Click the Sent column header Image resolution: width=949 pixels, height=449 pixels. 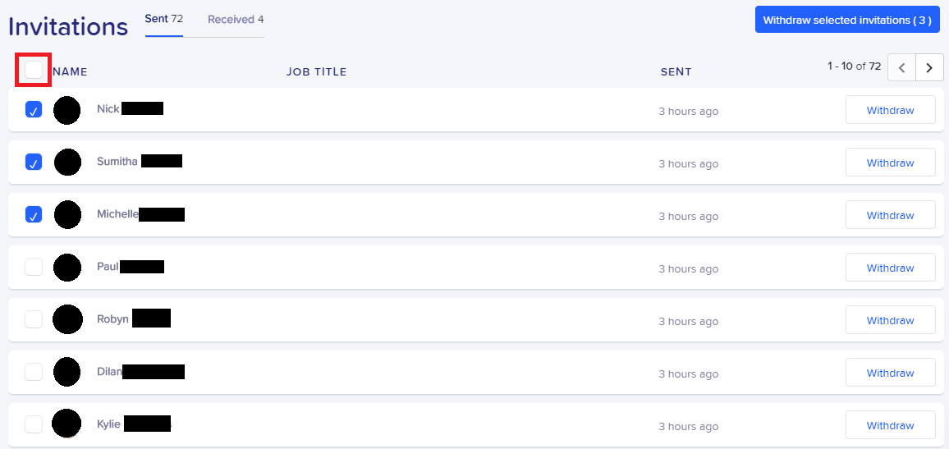(x=676, y=72)
